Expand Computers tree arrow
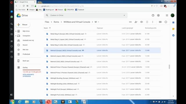Screen dimensions: 186x104 click(x=16, y=36)
